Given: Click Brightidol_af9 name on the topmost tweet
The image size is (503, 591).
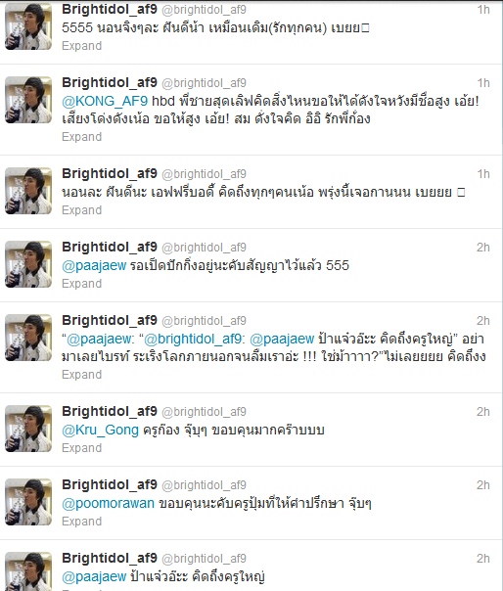Looking at the screenshot, I should tap(110, 9).
